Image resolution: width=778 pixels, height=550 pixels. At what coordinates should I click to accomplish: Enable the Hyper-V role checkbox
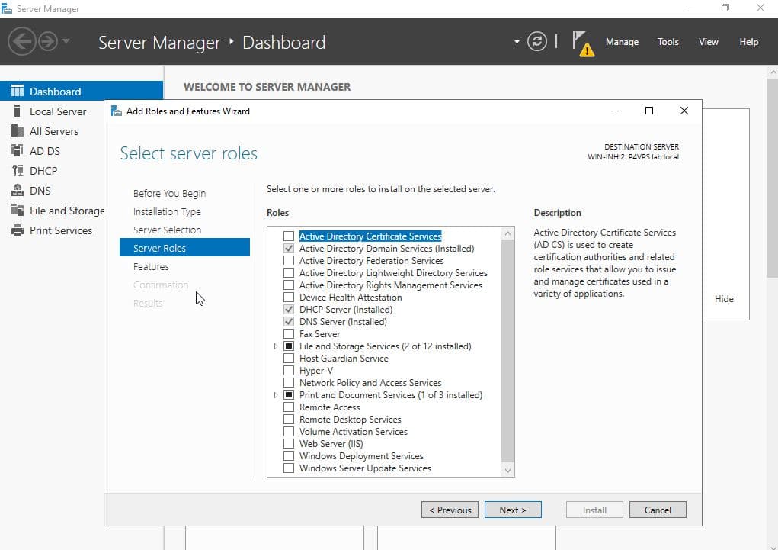click(x=289, y=371)
